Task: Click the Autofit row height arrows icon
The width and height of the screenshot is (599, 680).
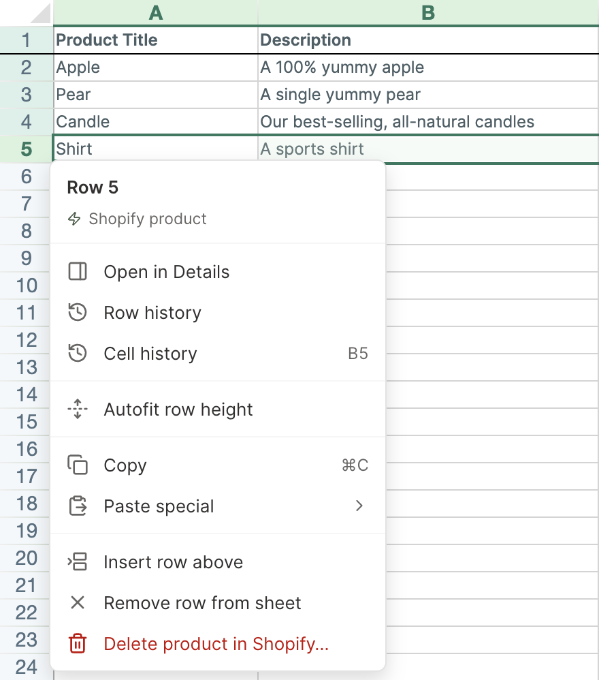Action: [78, 409]
